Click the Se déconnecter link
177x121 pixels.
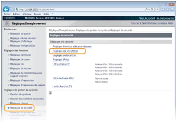(x=165, y=18)
